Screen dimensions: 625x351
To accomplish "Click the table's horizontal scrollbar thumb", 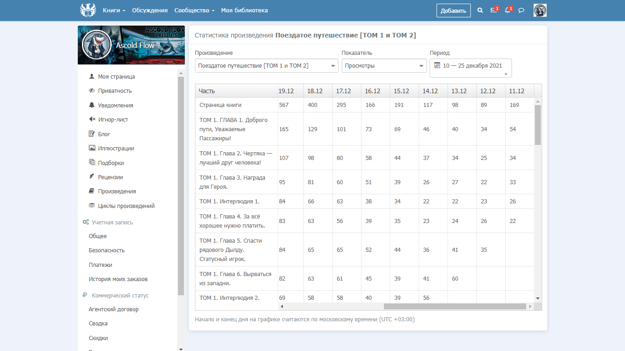I will [454, 306].
